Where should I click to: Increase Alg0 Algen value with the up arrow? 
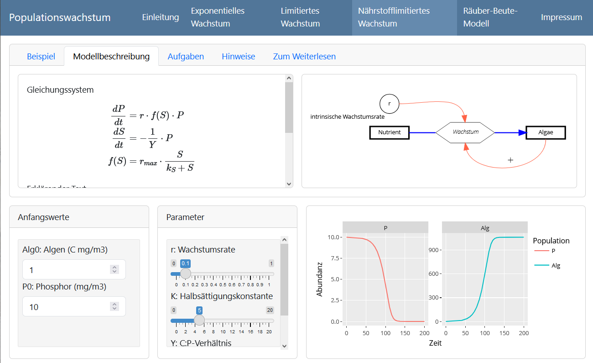point(114,268)
